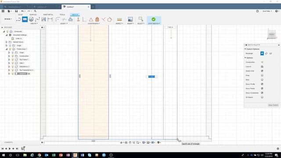
Task: Apply the Fix/Unfix lock constraint
Action: pyautogui.click(x=97, y=19)
